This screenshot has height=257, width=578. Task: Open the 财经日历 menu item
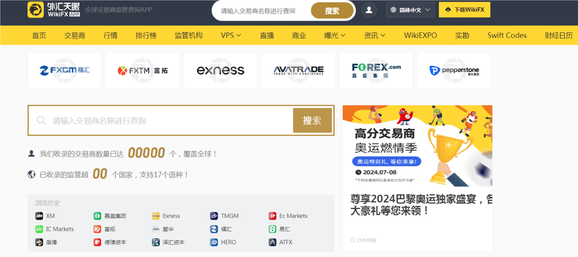pos(559,35)
